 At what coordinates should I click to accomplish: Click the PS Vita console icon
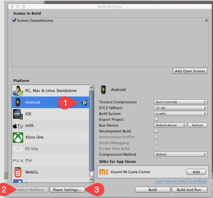[18, 149]
